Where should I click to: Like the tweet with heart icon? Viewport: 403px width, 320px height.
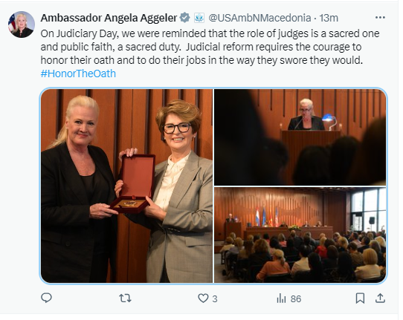click(203, 298)
